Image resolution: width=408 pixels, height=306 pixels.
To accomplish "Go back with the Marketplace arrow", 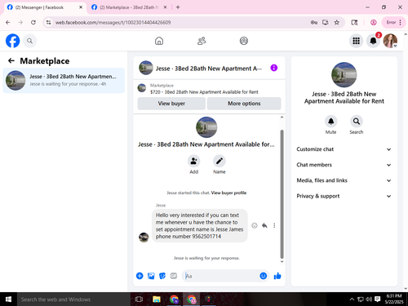I will [11, 60].
